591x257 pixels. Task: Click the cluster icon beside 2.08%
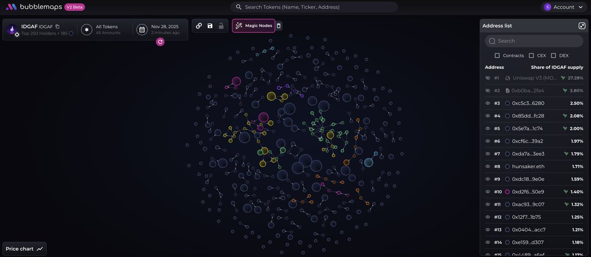[x=565, y=116]
